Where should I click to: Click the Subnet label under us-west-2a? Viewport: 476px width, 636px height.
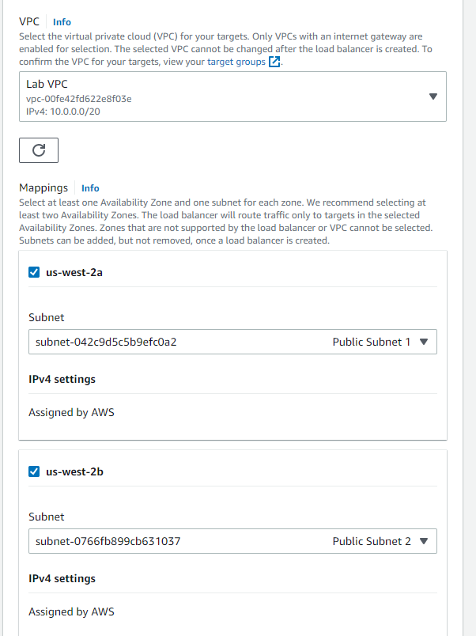click(46, 317)
